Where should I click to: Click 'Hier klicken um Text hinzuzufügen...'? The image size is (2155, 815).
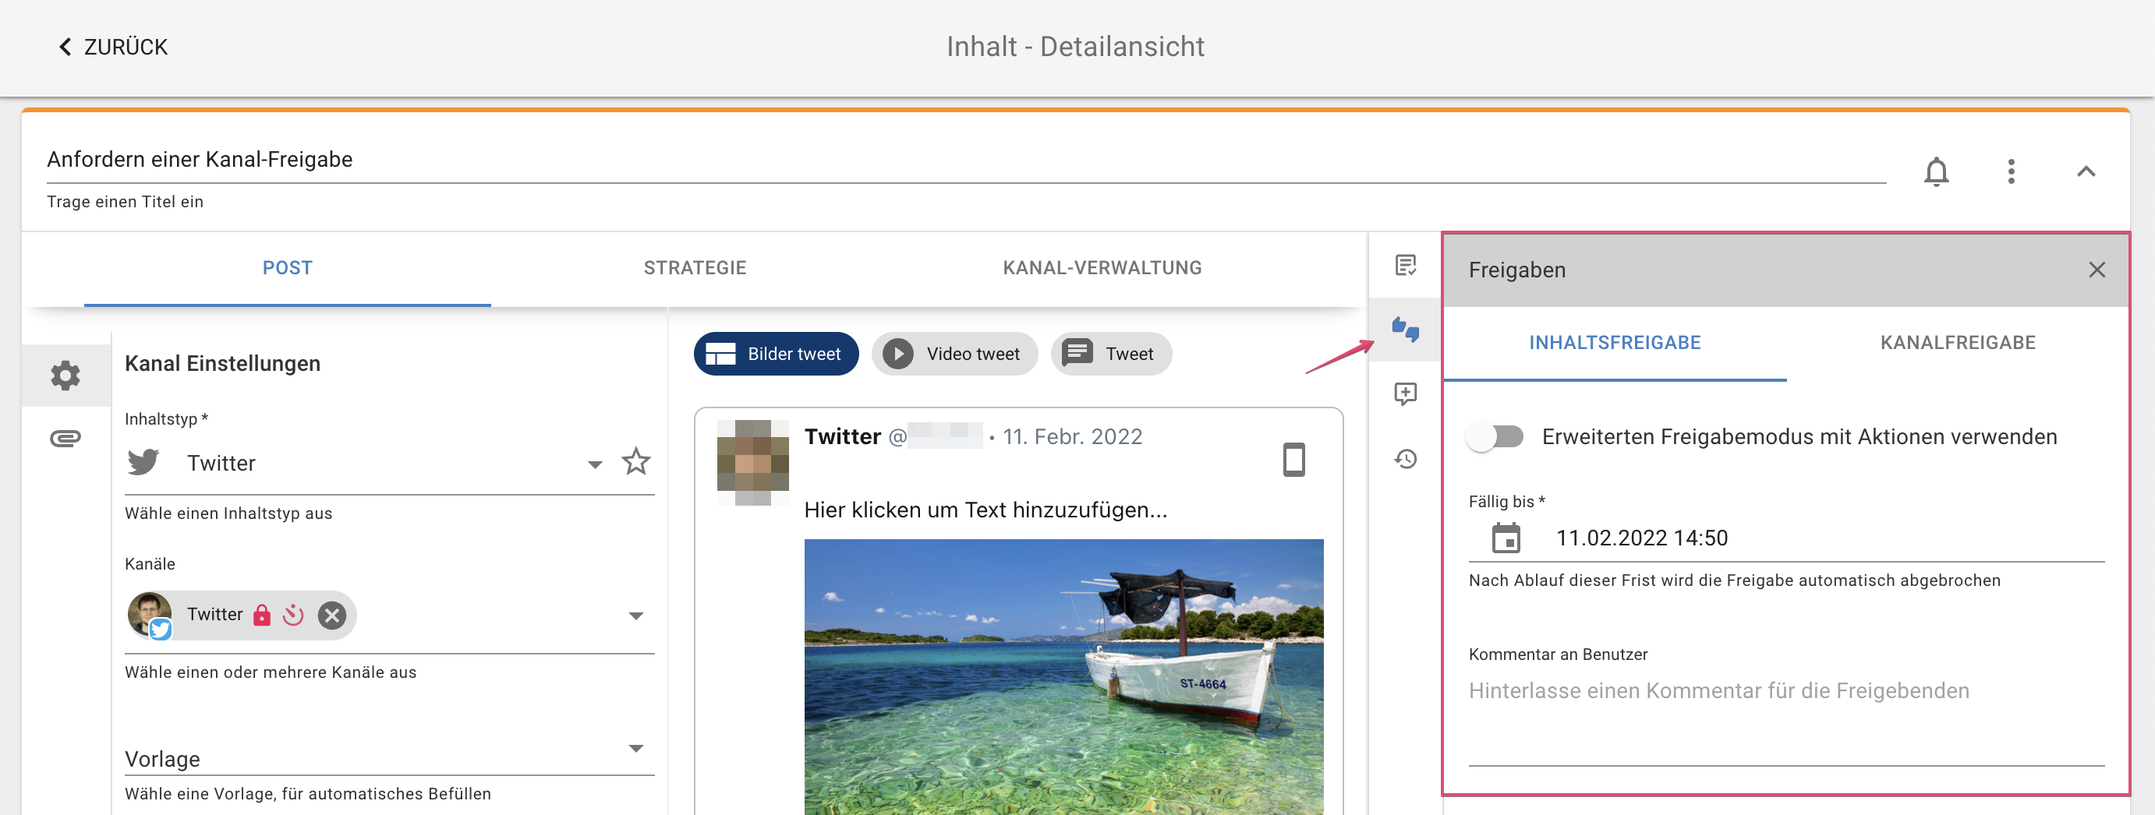click(985, 510)
